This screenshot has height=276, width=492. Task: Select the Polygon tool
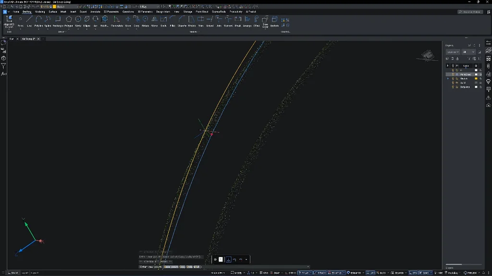point(69,21)
